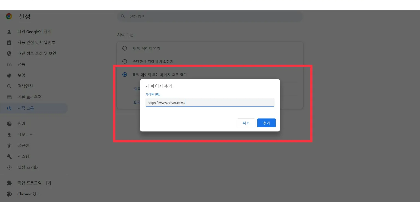Click the shield icon for 개인 정보 보호 및 보안

pos(9,53)
